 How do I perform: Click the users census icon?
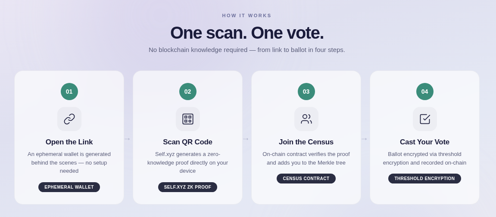(x=306, y=119)
